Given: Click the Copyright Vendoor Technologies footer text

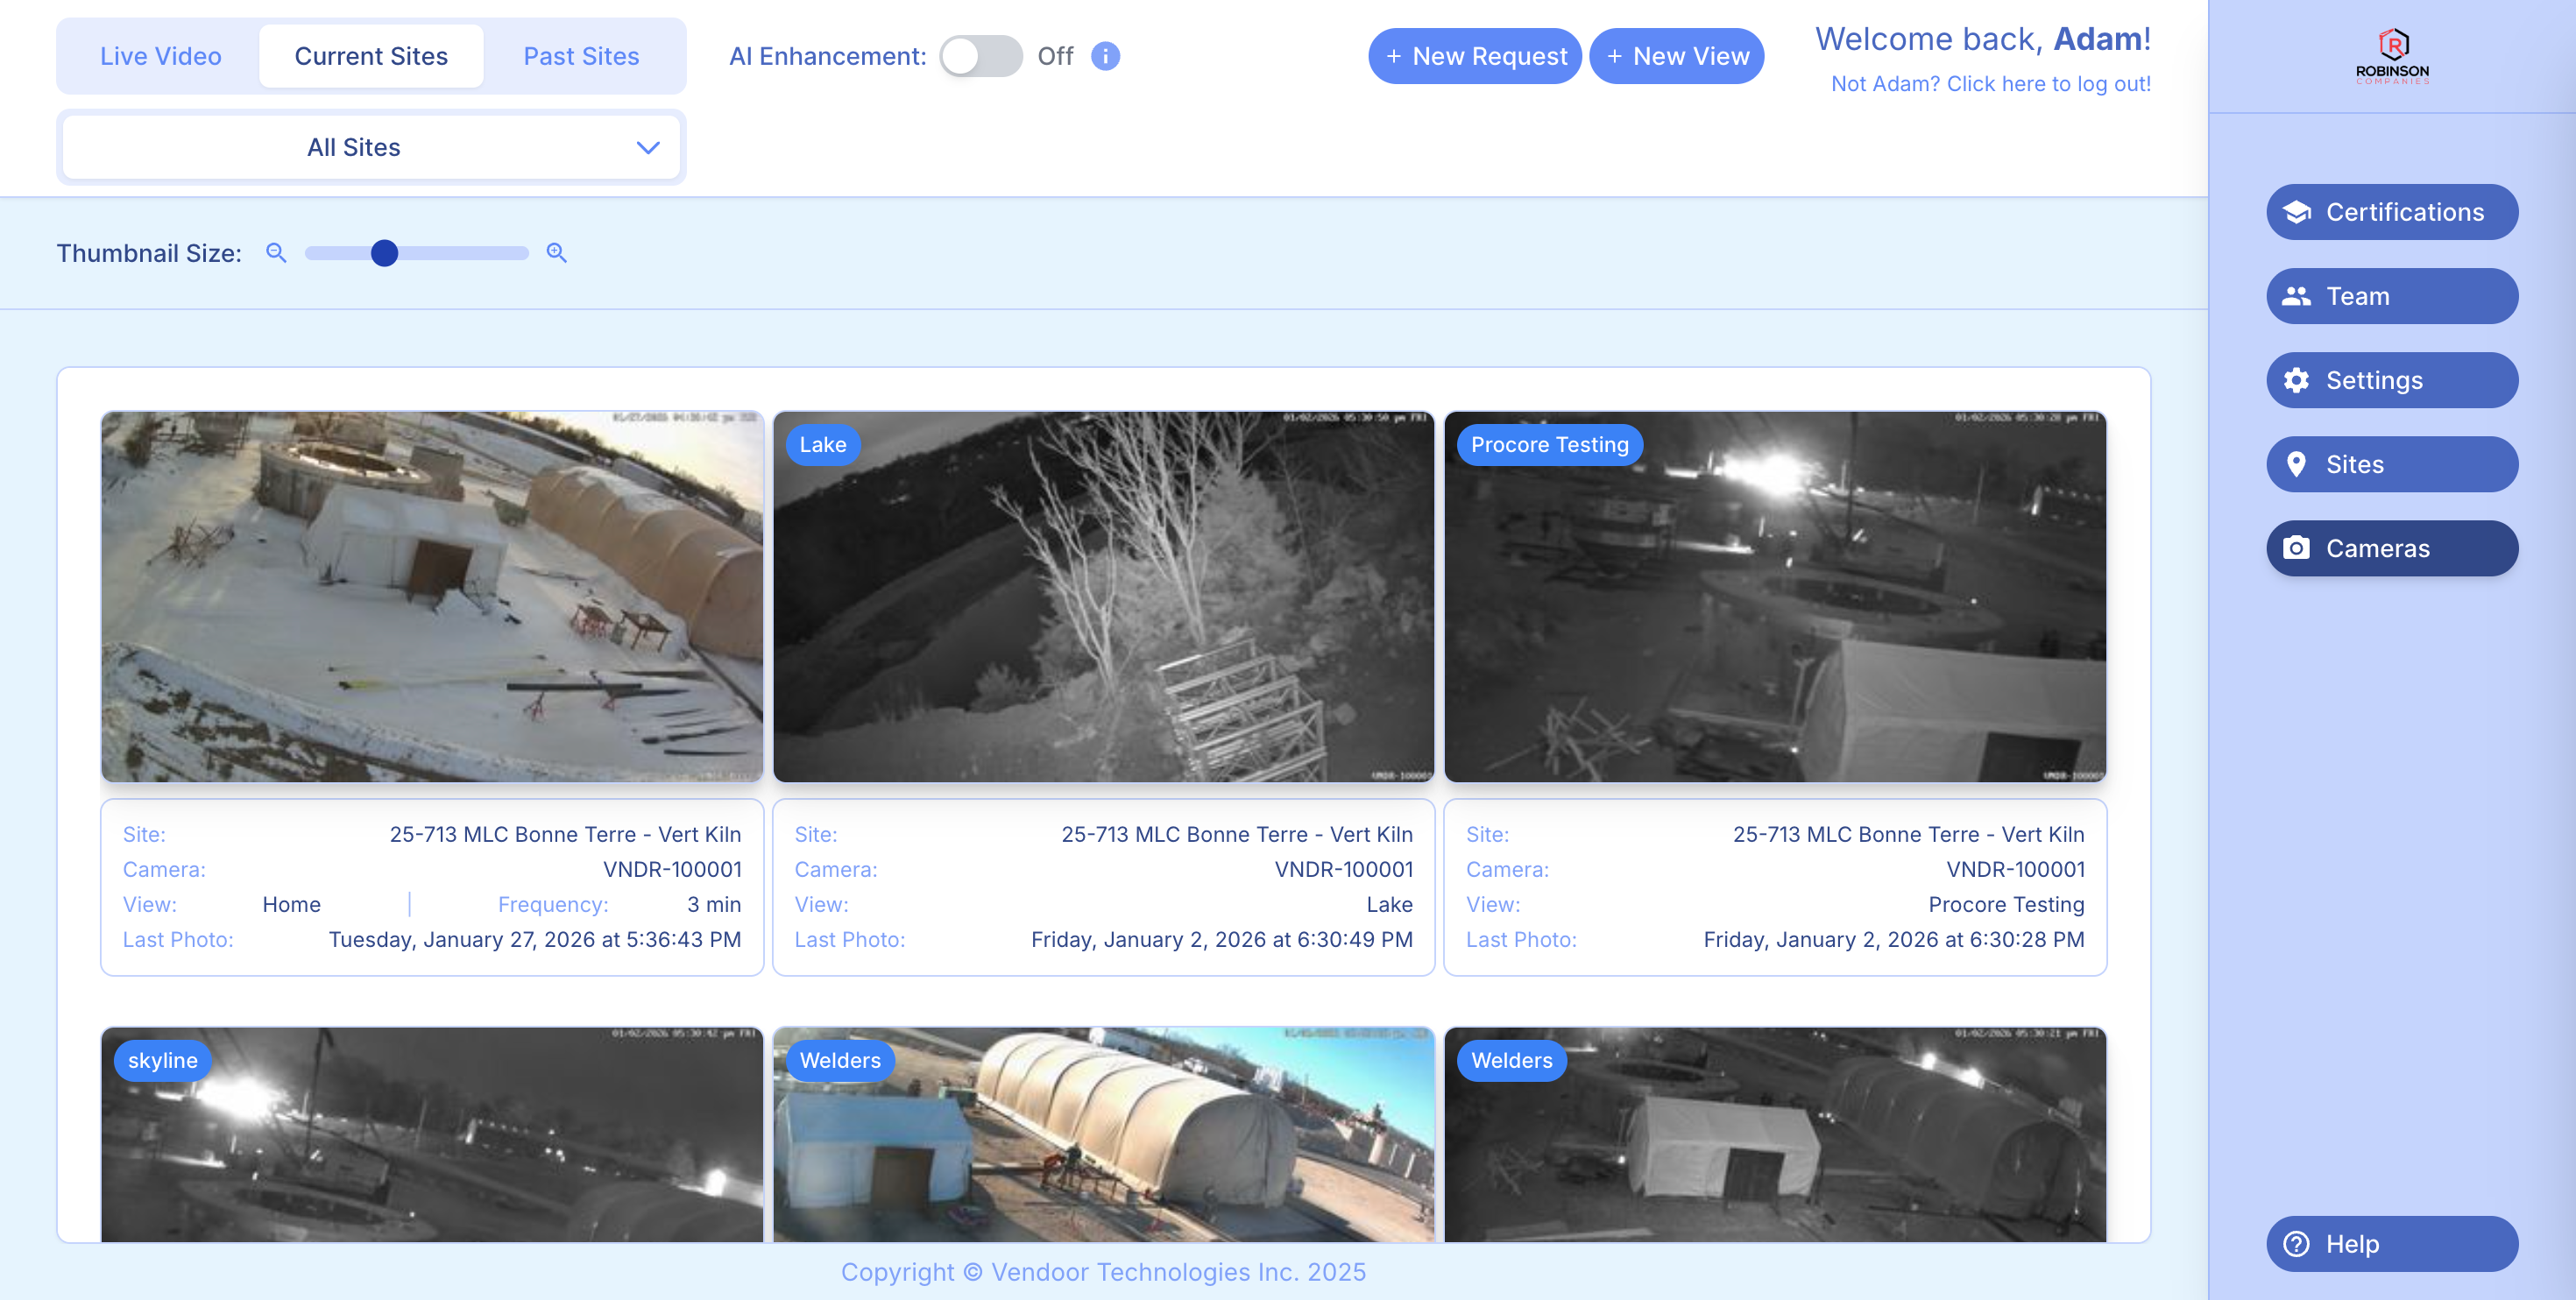Looking at the screenshot, I should tap(1103, 1272).
